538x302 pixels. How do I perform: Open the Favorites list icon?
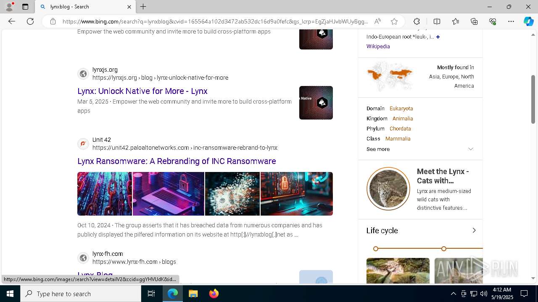click(456, 21)
